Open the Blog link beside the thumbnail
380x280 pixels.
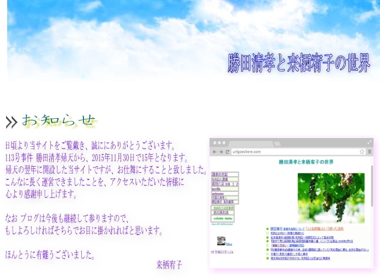point(229,244)
